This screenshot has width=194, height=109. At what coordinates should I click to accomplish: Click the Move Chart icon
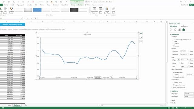tap(113, 10)
